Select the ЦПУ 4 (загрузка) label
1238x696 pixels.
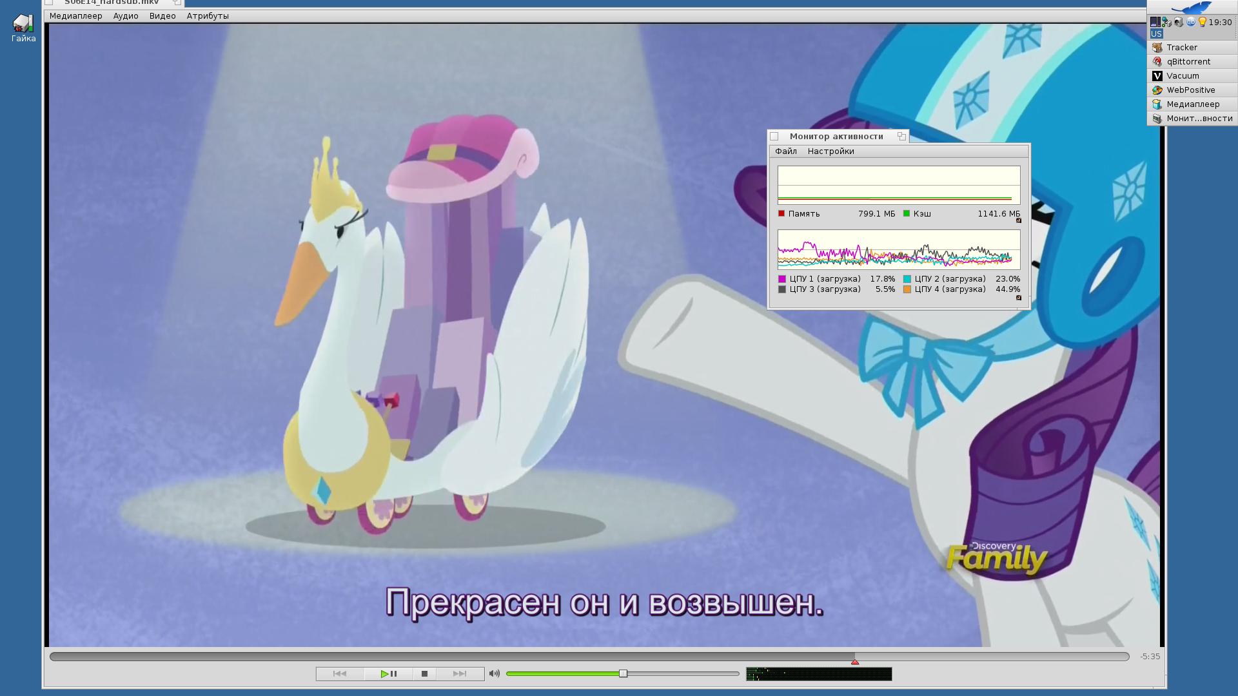pyautogui.click(x=950, y=289)
